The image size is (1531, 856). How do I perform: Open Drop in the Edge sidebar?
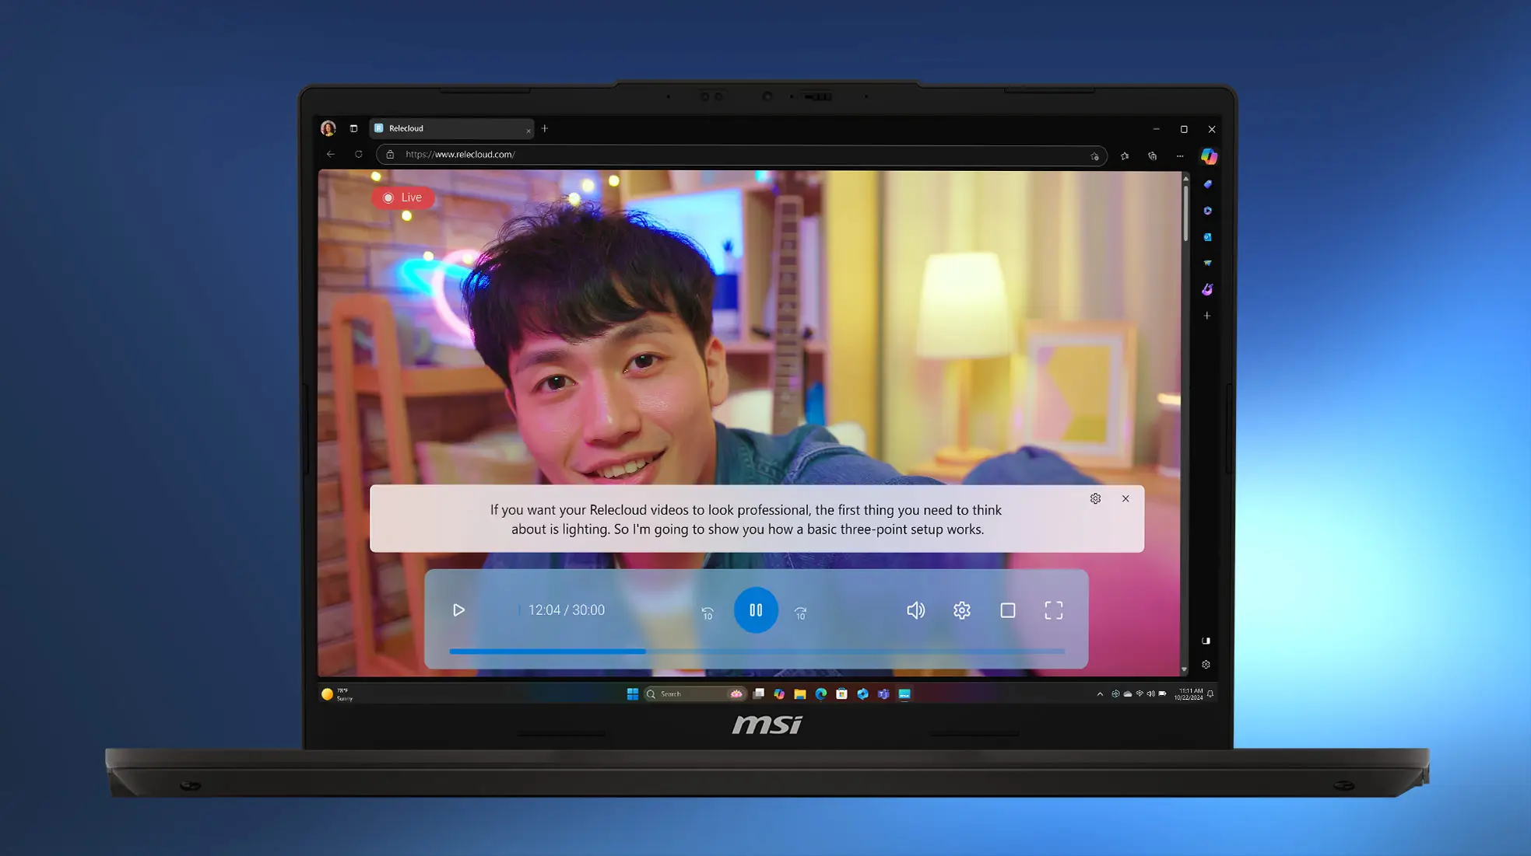point(1208,262)
